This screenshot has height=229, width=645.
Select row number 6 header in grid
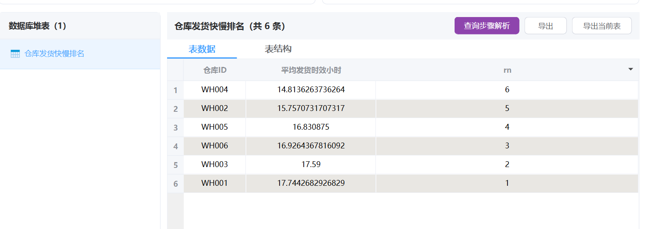(175, 184)
